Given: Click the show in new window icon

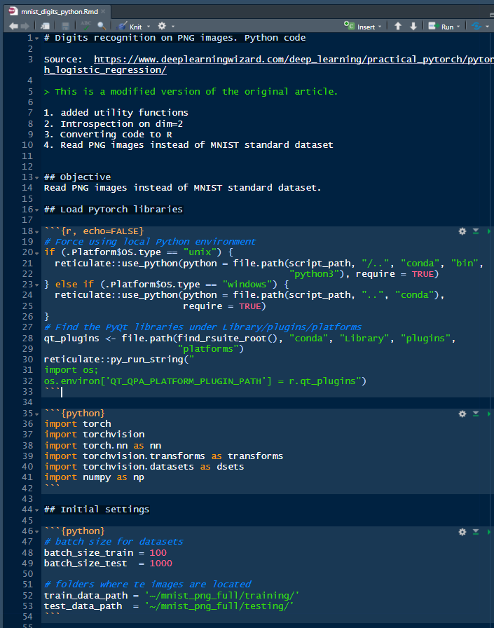Looking at the screenshot, I should click(45, 26).
